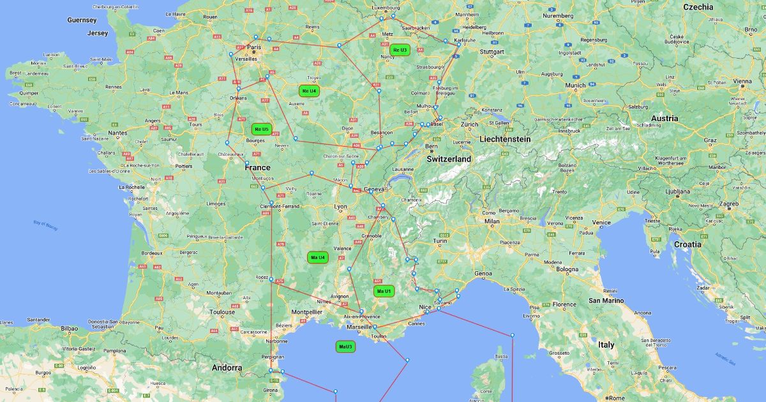
Task: Select the Ma U1 zone label
Action: [x=384, y=291]
